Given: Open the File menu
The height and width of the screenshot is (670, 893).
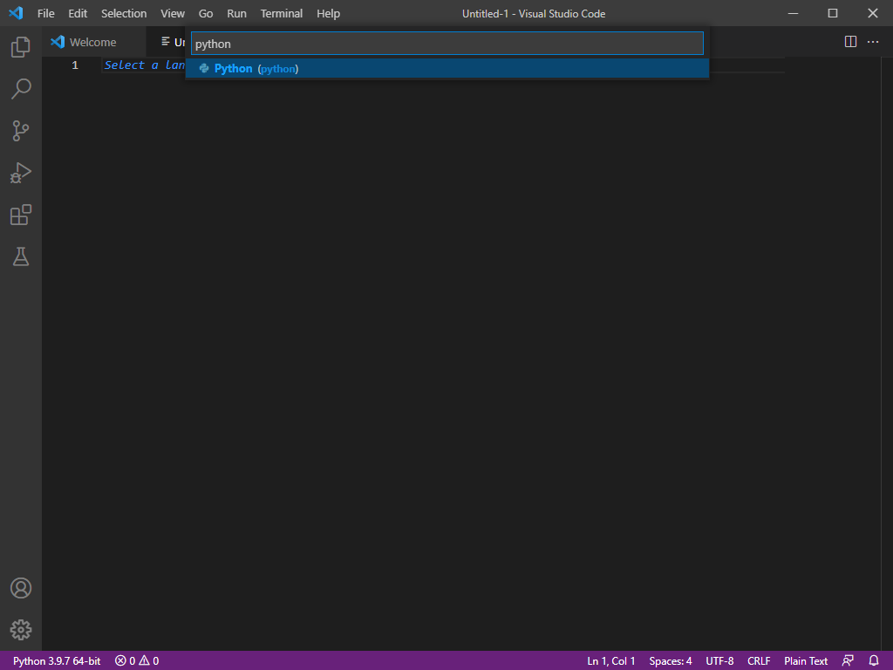Looking at the screenshot, I should point(45,13).
